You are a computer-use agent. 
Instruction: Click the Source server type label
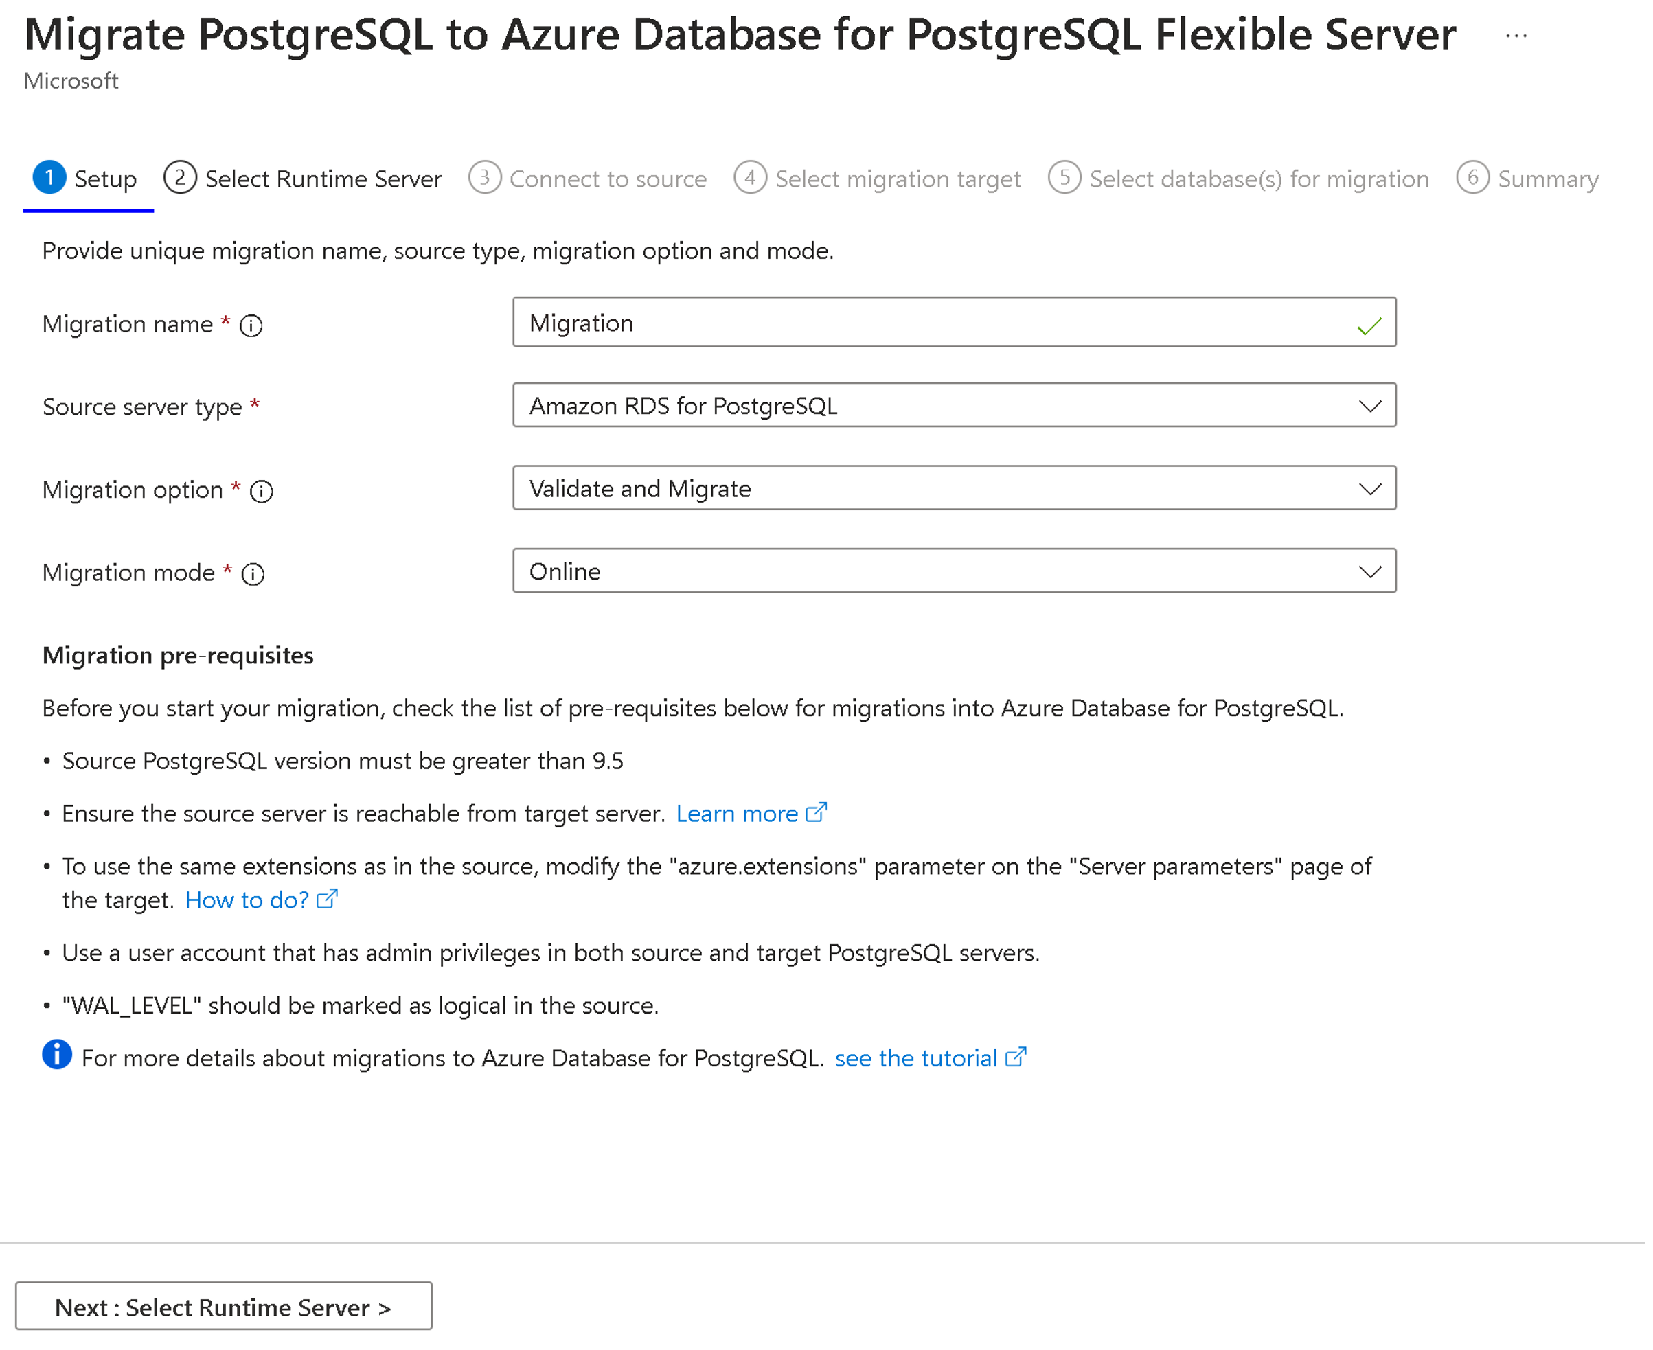click(x=142, y=407)
